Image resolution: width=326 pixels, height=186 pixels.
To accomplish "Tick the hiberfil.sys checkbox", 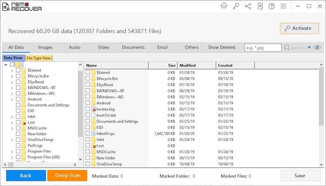I will pos(88,133).
